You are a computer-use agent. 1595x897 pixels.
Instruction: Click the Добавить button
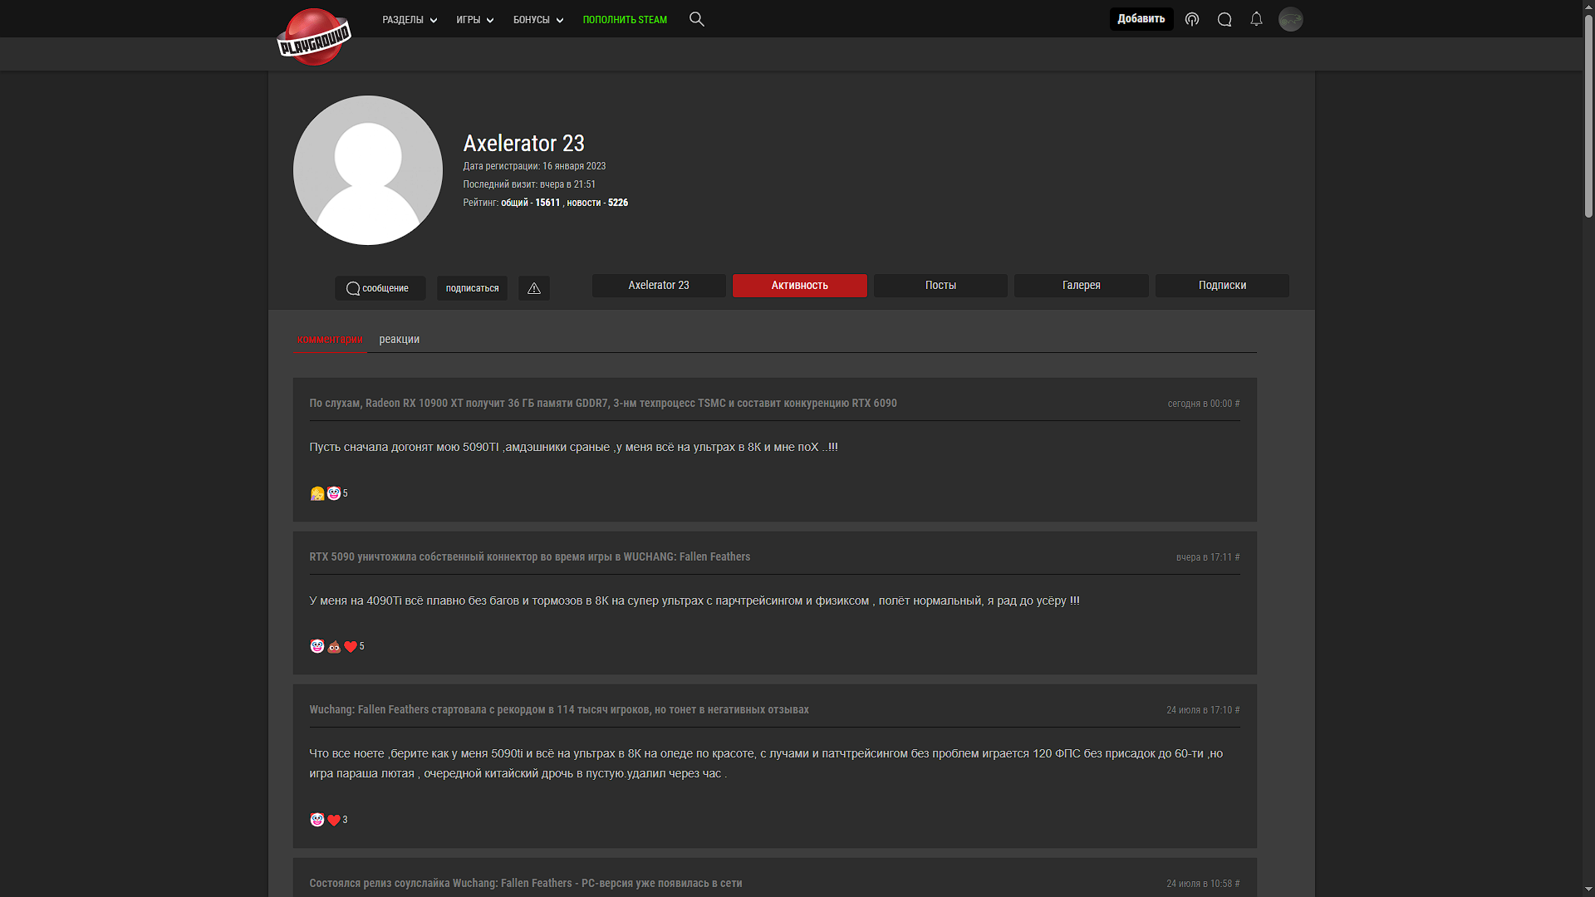click(1141, 19)
